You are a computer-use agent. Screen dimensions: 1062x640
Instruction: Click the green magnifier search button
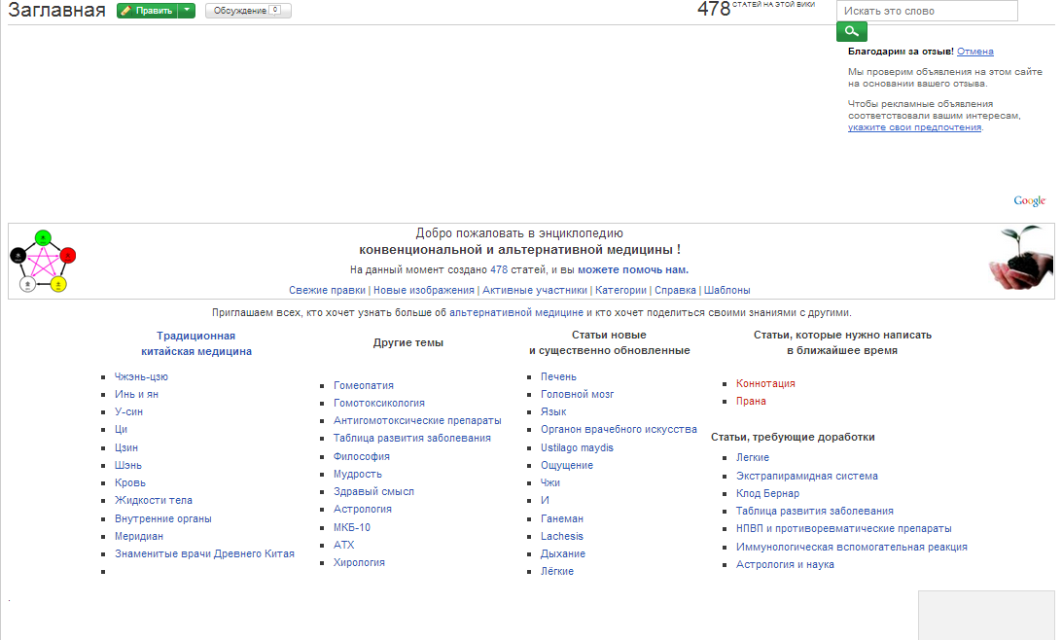tap(851, 31)
